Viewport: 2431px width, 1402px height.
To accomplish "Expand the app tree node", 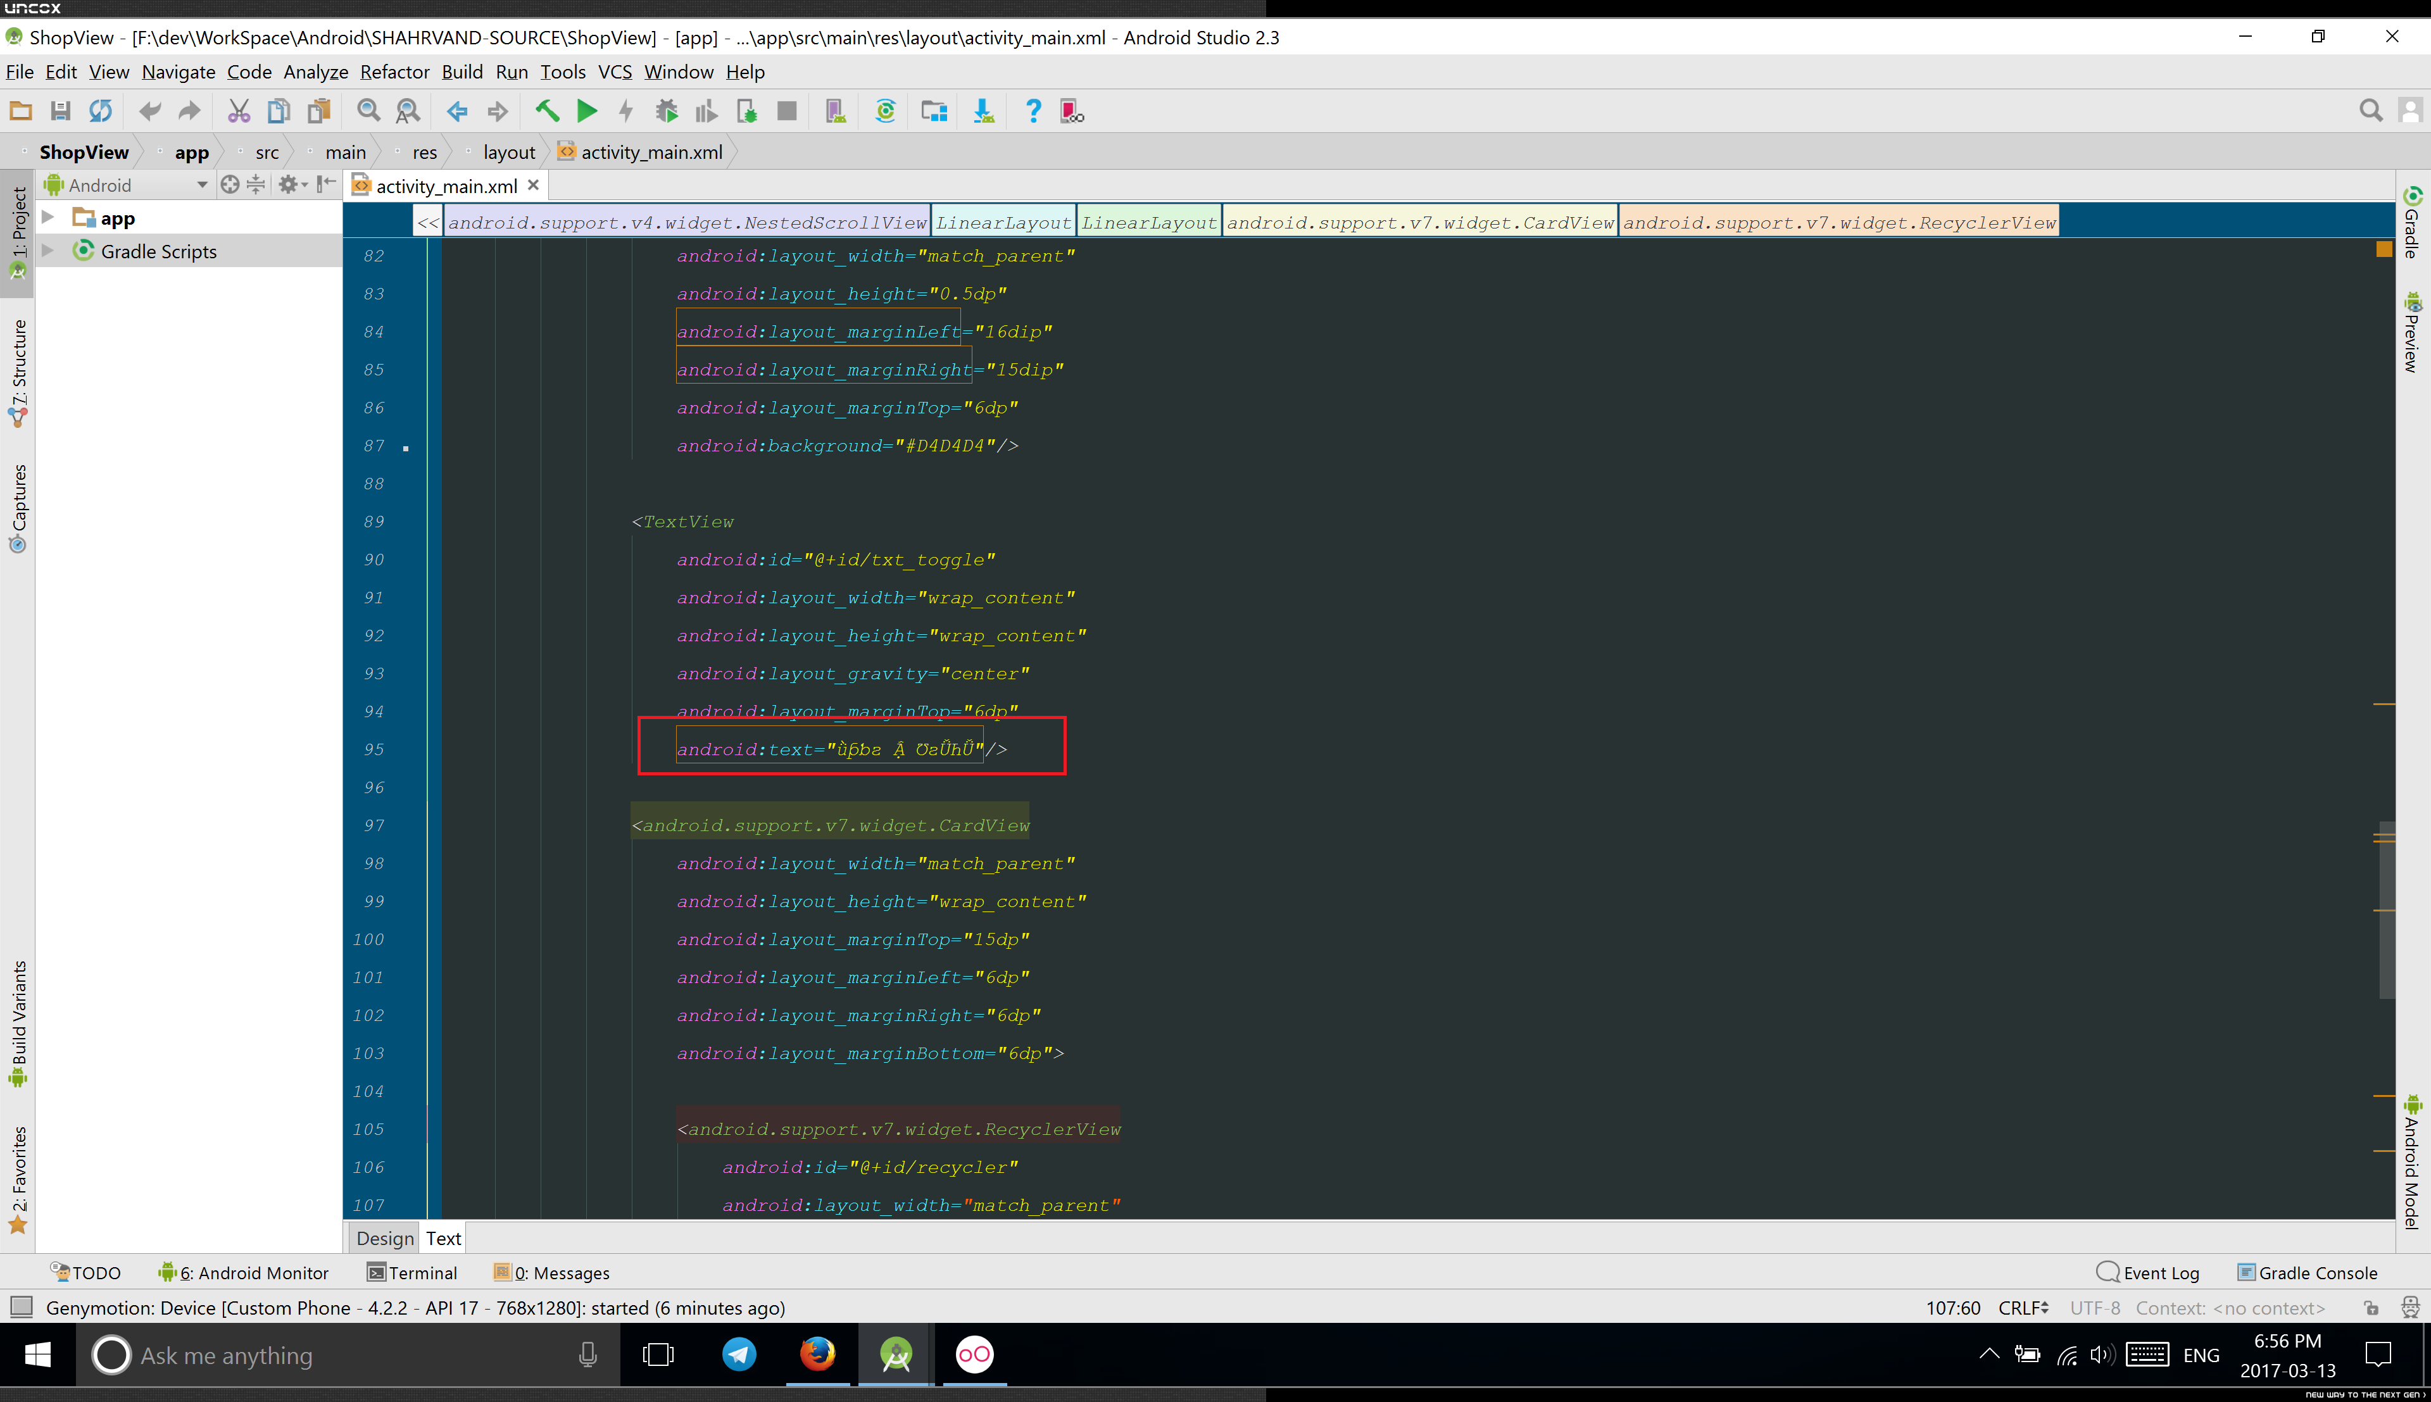I will pos(47,218).
